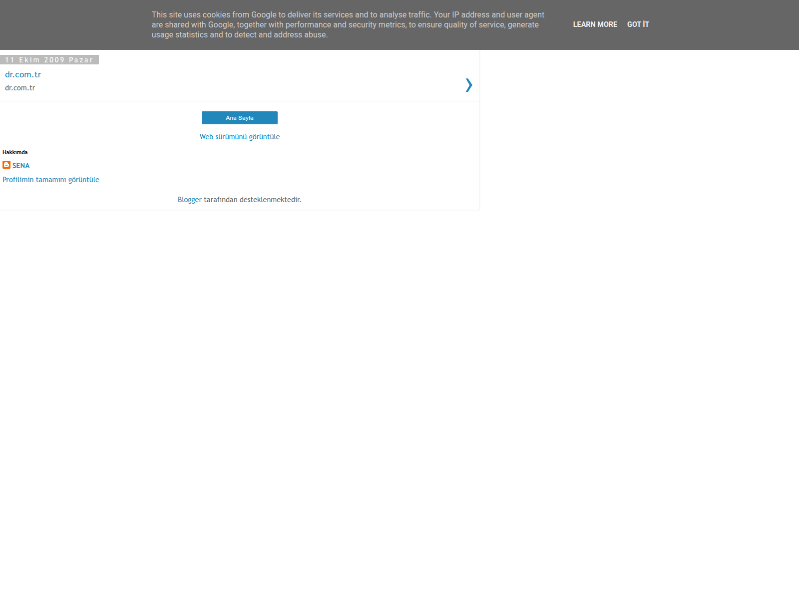The width and height of the screenshot is (799, 599).
Task: Click the dr.com.tr post snippet text
Action: (x=20, y=88)
